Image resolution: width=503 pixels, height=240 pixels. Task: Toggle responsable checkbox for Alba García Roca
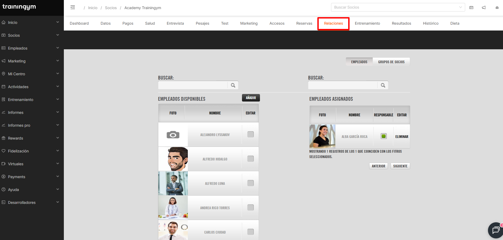click(x=384, y=136)
